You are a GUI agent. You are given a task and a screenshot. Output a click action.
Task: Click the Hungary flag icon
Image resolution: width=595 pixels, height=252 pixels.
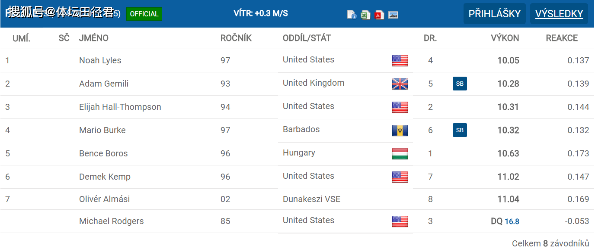tap(400, 154)
